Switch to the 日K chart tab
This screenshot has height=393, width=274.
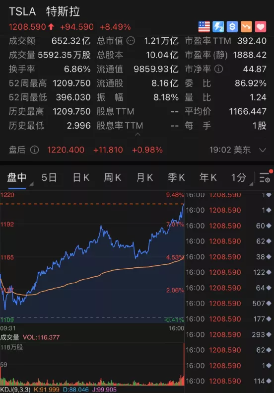81,178
